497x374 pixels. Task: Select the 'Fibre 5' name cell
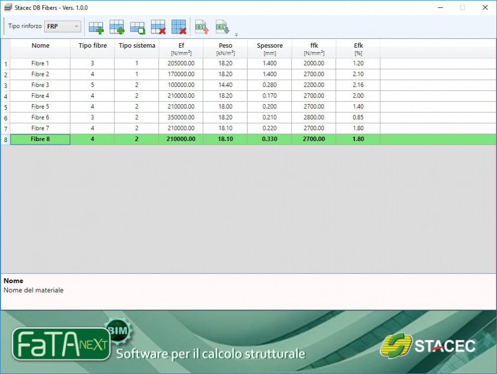tap(40, 107)
